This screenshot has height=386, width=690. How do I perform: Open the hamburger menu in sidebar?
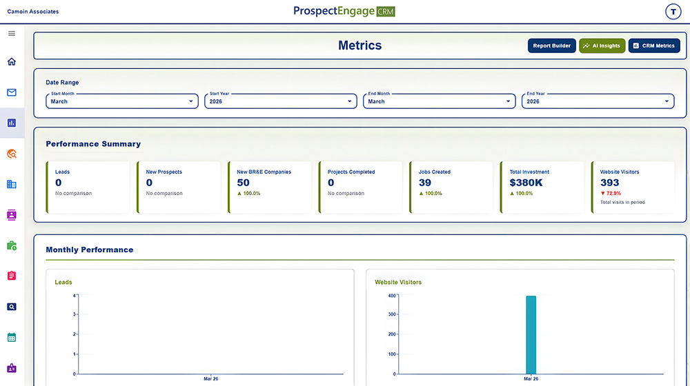coord(12,33)
